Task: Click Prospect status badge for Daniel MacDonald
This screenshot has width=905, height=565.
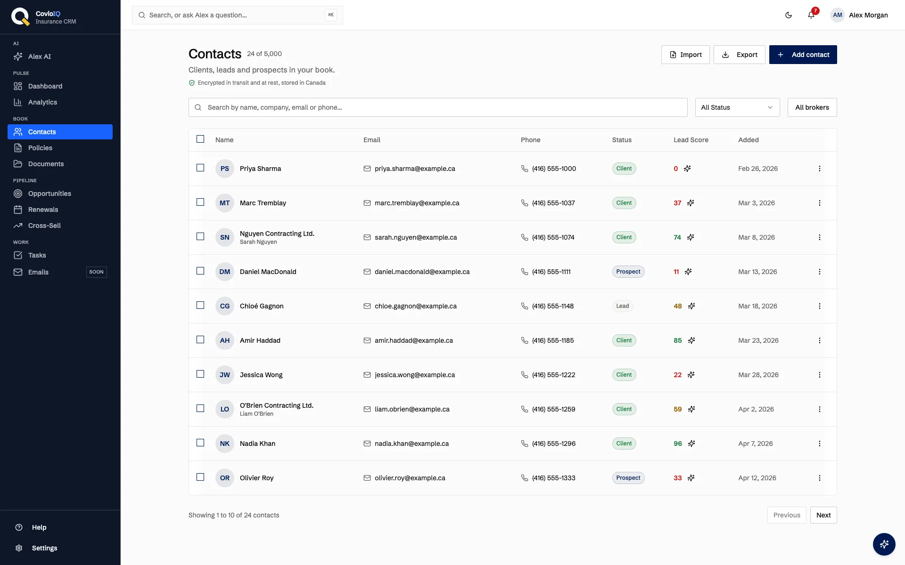Action: click(x=628, y=272)
